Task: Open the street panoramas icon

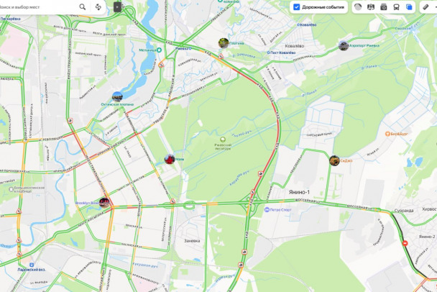Action: [371, 7]
